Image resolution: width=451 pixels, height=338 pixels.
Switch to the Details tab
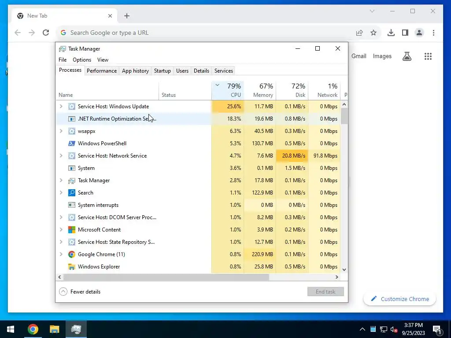201,71
